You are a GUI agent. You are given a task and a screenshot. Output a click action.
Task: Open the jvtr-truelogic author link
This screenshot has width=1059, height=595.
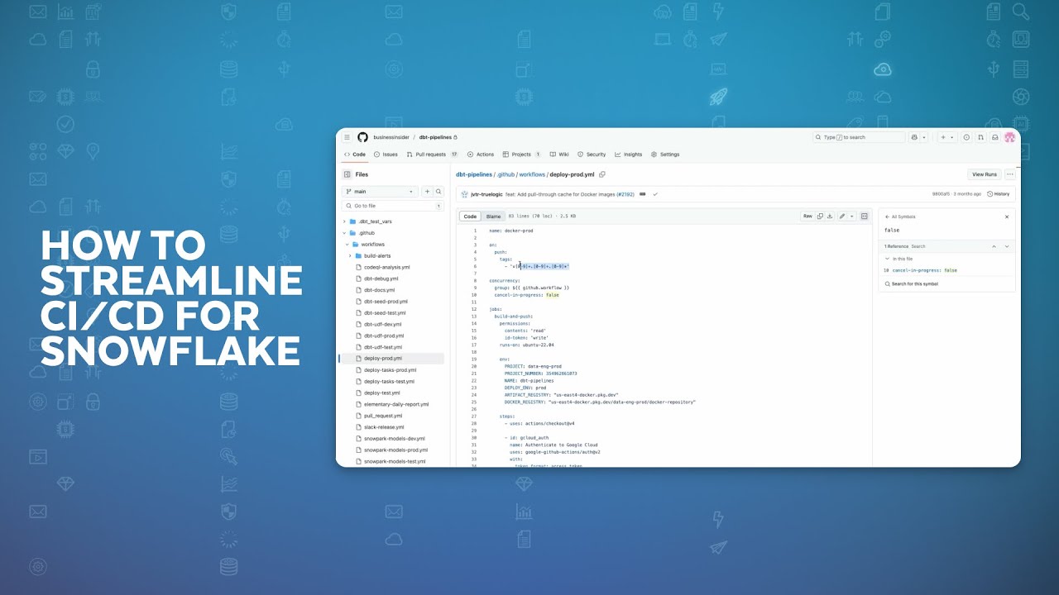486,194
